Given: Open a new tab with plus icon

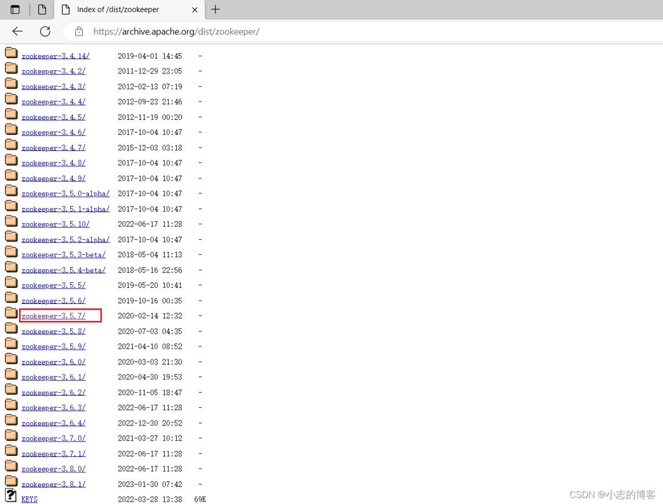Looking at the screenshot, I should (215, 9).
